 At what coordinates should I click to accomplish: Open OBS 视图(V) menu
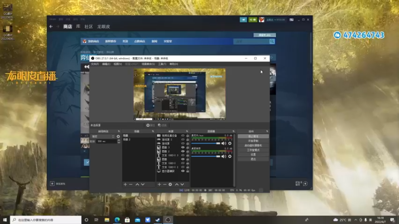(118, 64)
